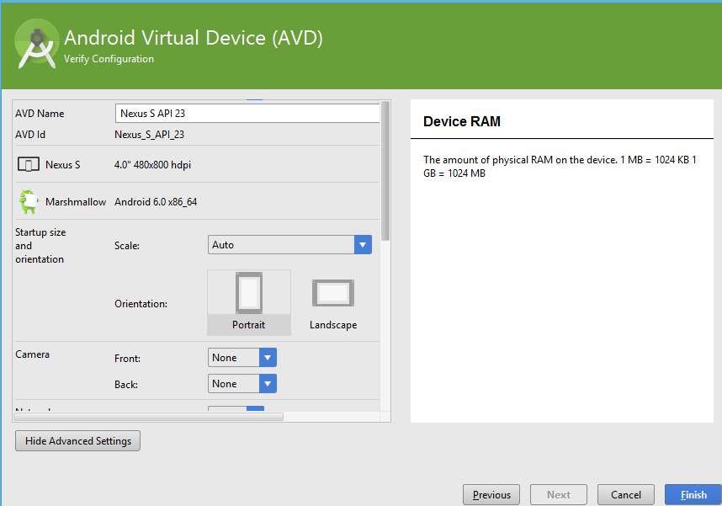Click the Scale: label

[x=127, y=246]
